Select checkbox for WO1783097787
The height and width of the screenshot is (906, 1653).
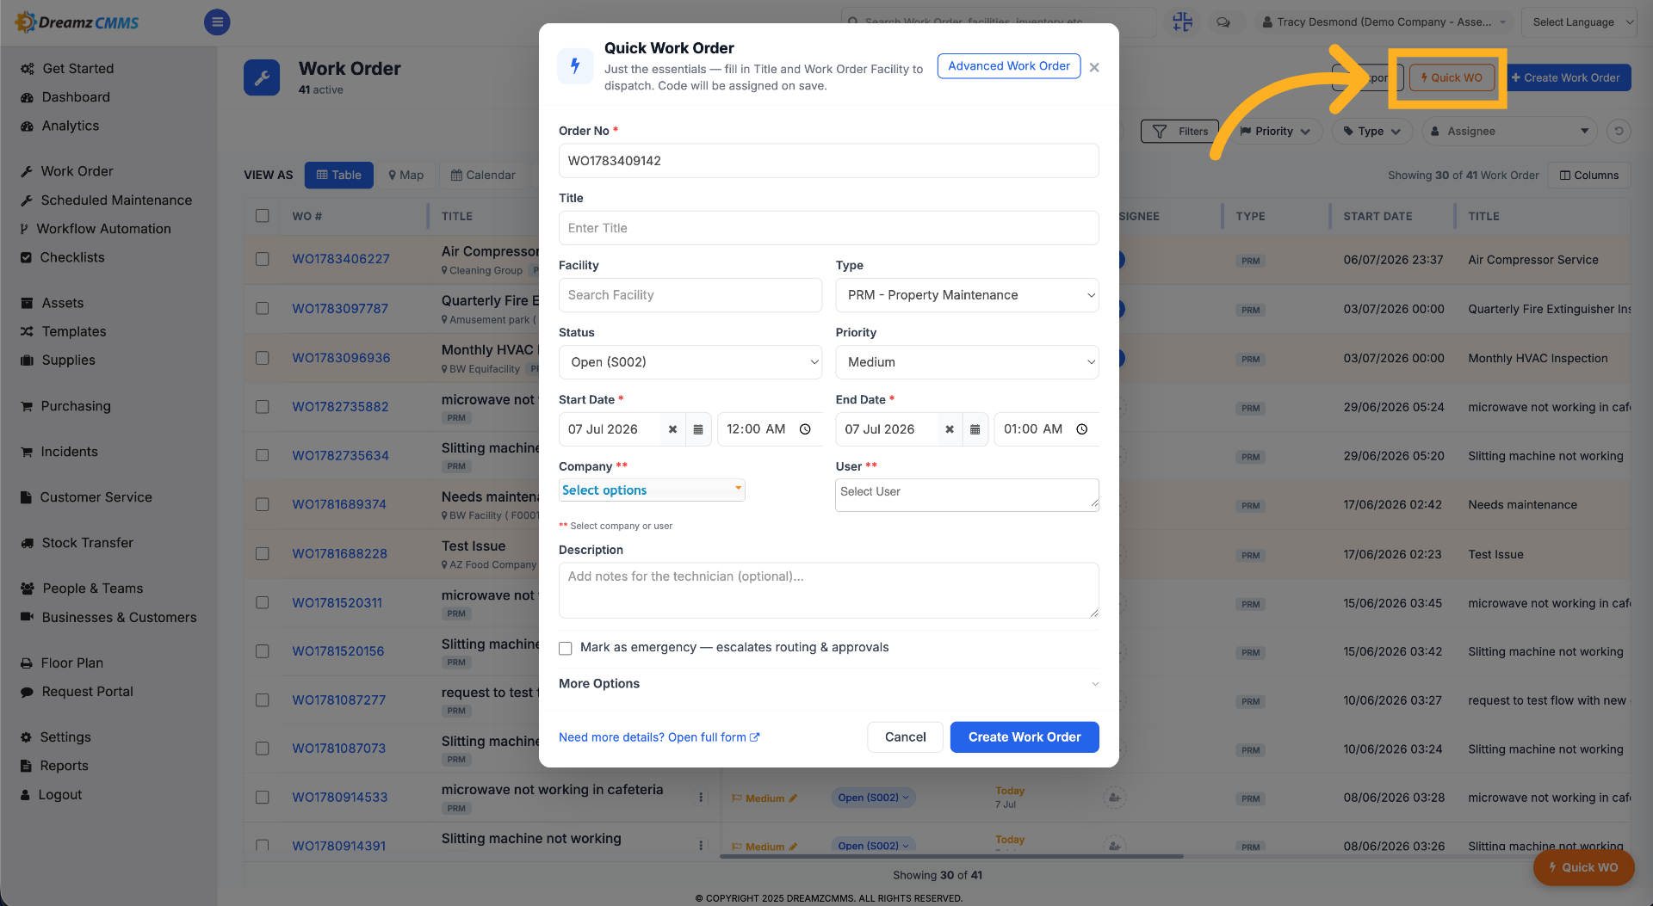(263, 308)
